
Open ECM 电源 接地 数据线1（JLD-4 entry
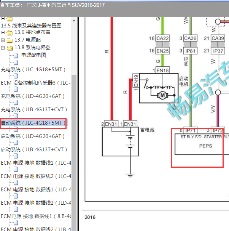point(36,189)
